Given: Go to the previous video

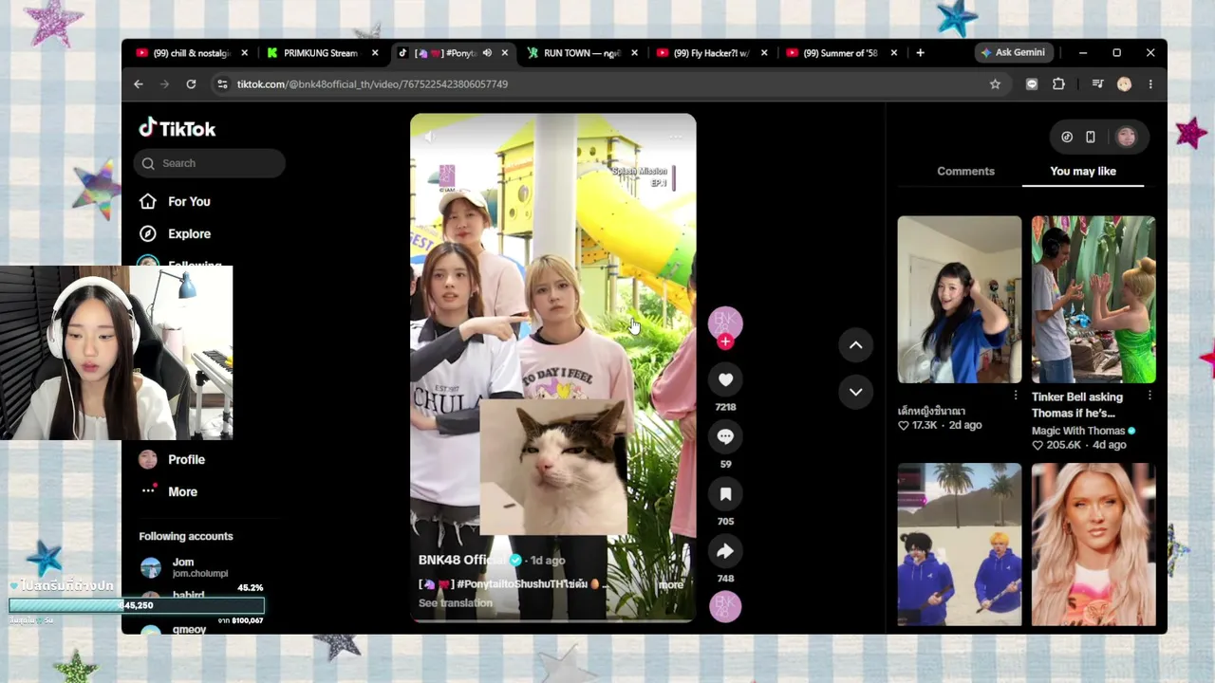Looking at the screenshot, I should [855, 345].
